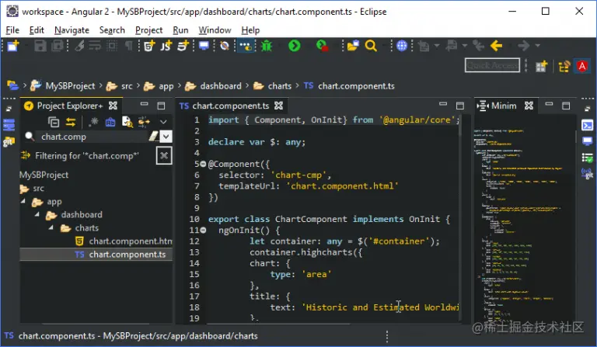The image size is (597, 347).
Task: Expand breadcrumb arrow after MySBProject
Action: (x=101, y=86)
